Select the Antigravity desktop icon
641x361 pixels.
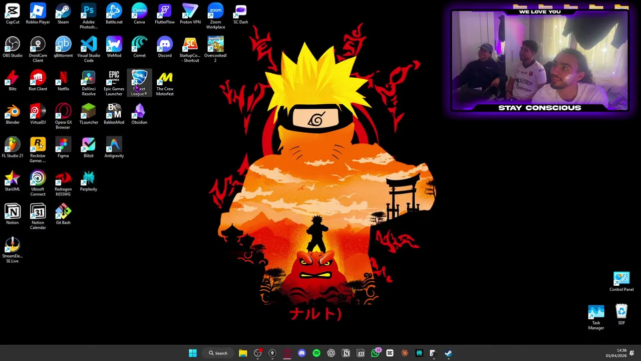pyautogui.click(x=114, y=148)
